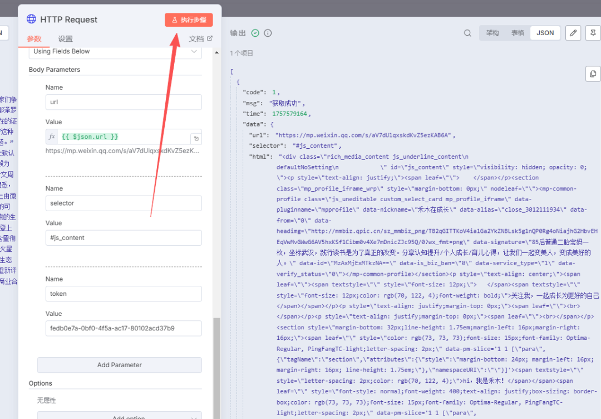Switch output view to JSON
Viewport: 601px width, 419px height.
point(545,33)
